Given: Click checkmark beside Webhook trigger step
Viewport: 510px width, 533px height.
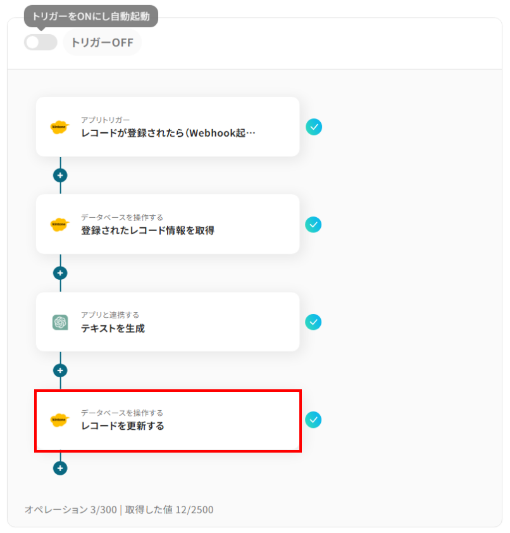Looking at the screenshot, I should pyautogui.click(x=313, y=127).
